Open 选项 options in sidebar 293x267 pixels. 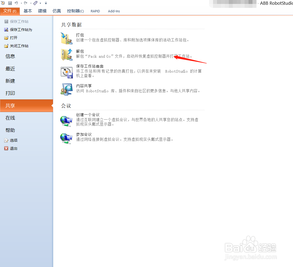pyautogui.click(x=14, y=140)
